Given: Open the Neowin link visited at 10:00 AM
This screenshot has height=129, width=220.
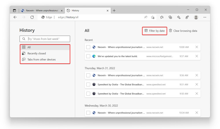Looking at the screenshot, I should [x=121, y=47].
